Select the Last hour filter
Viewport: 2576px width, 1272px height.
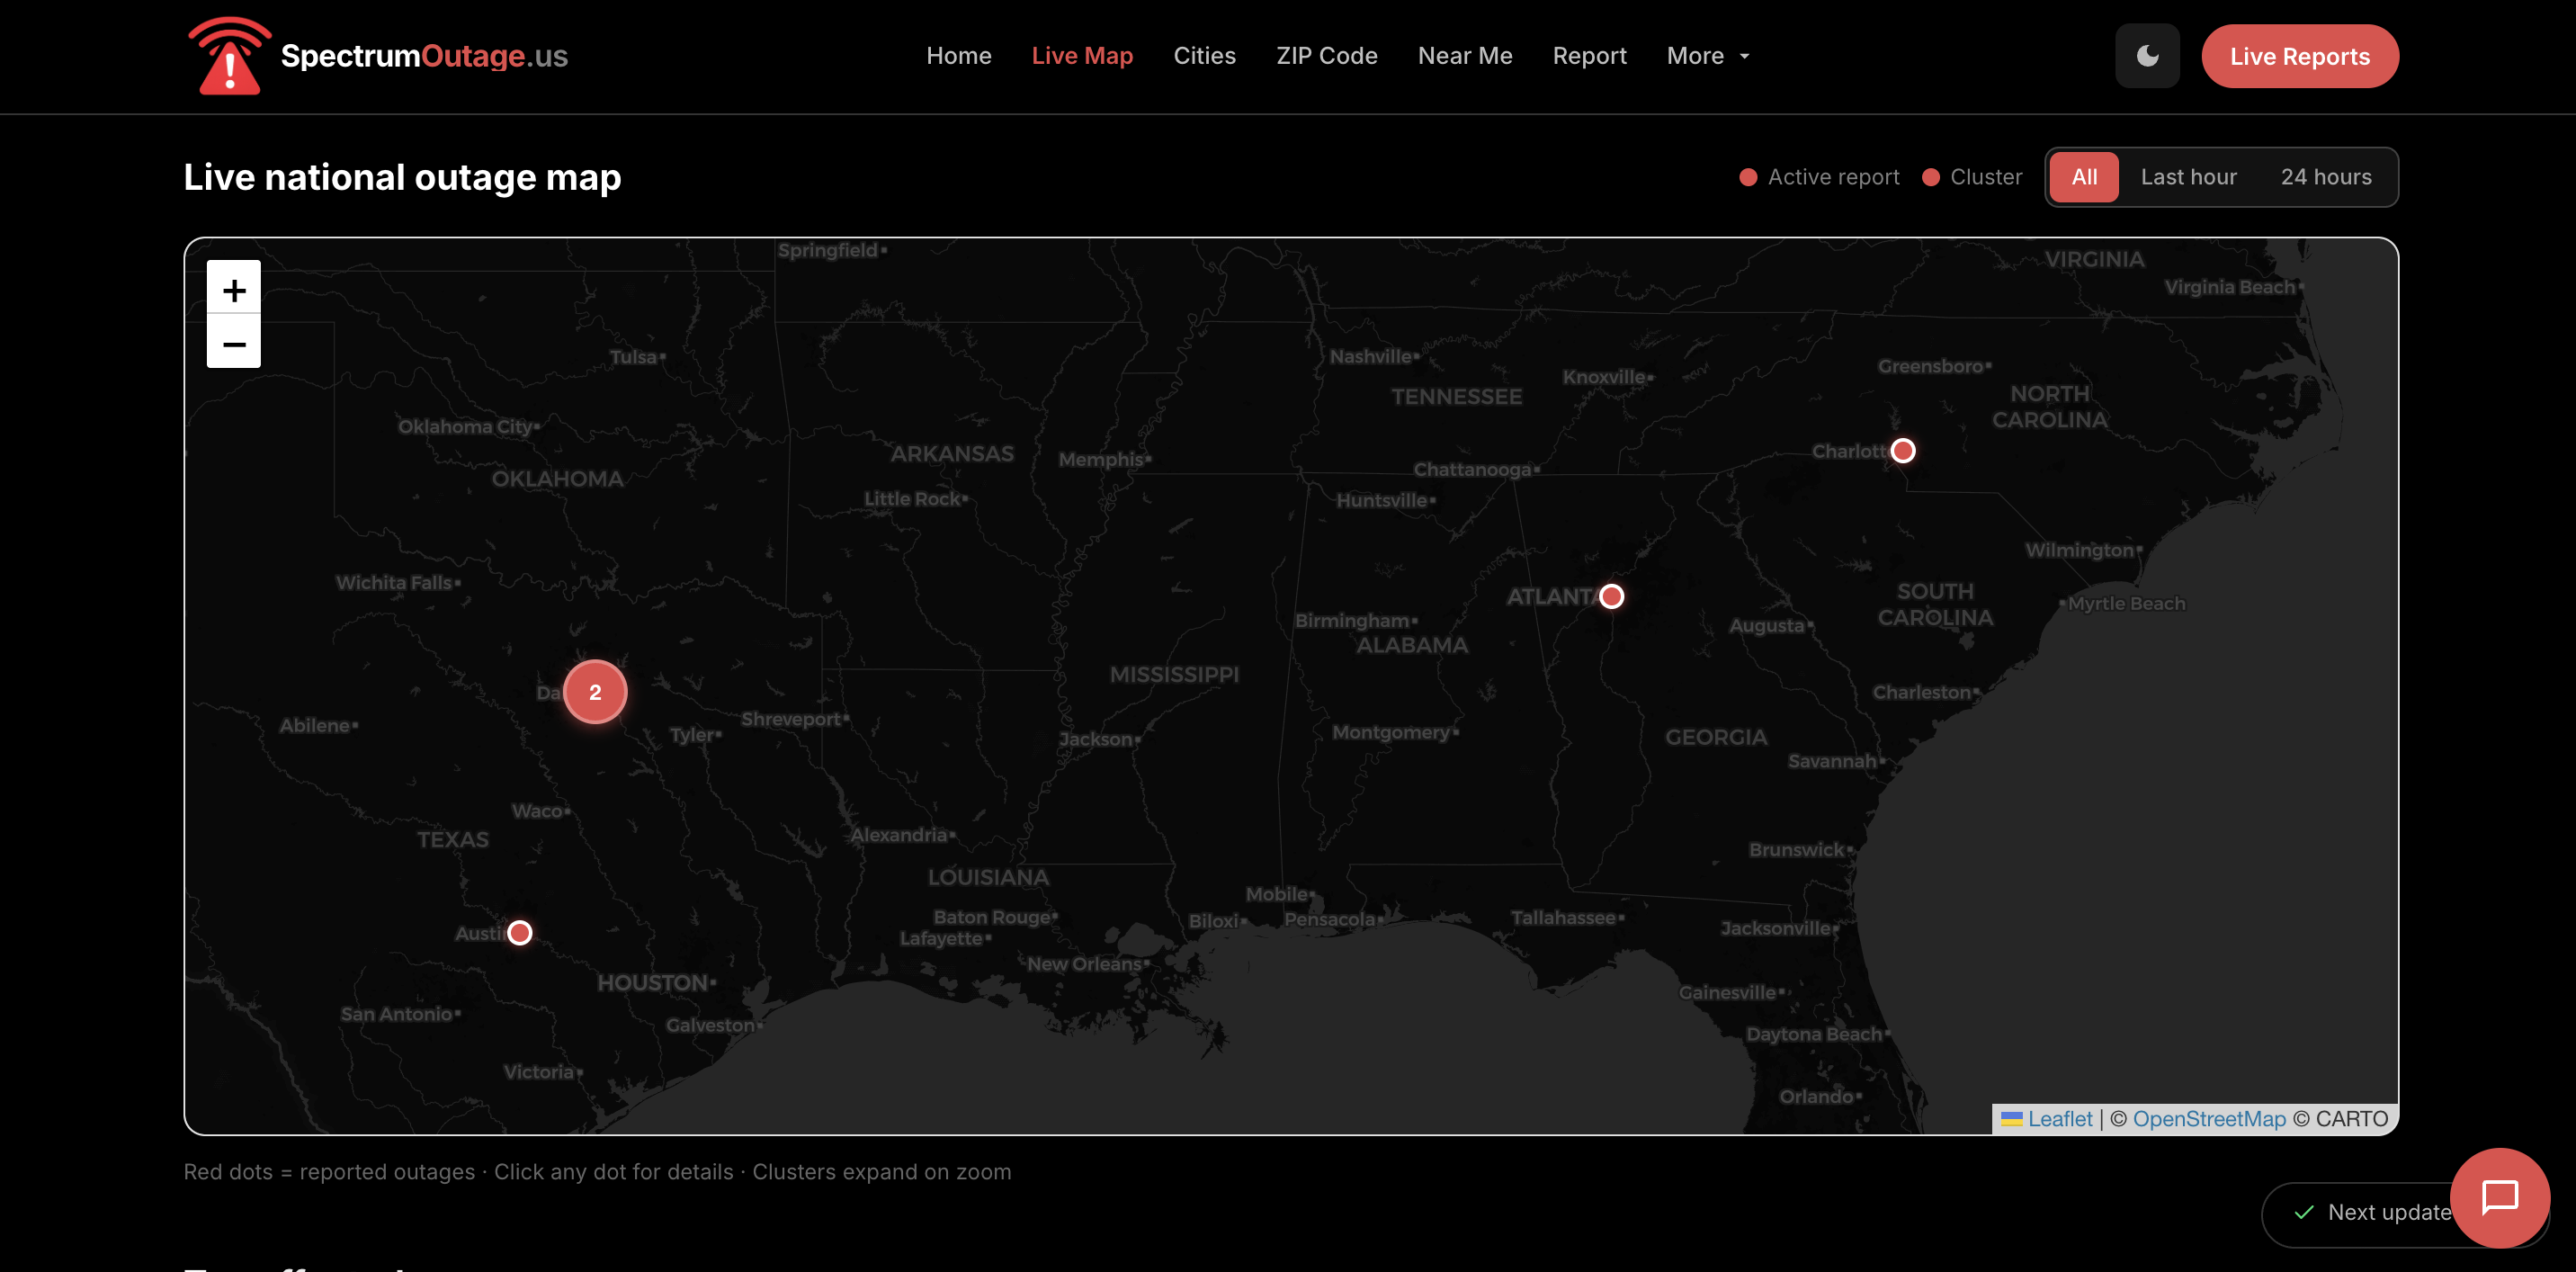pos(2188,177)
